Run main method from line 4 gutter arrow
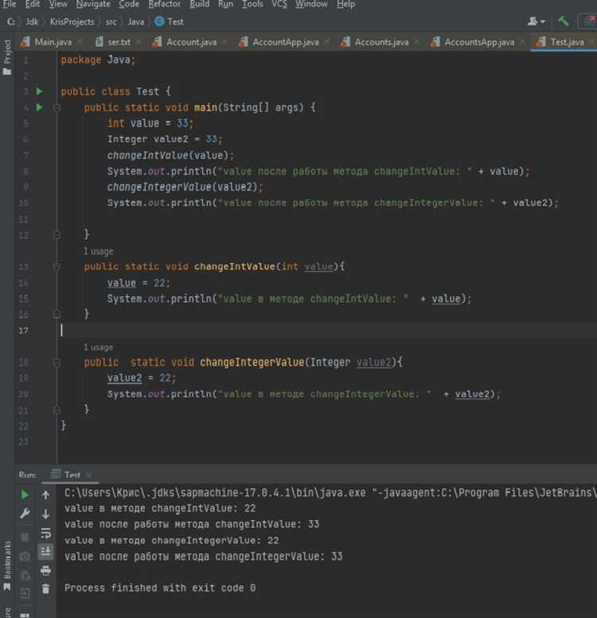 tap(39, 108)
